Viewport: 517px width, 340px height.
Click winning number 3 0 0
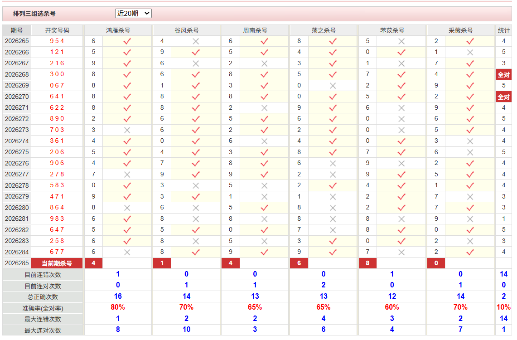pyautogui.click(x=57, y=74)
